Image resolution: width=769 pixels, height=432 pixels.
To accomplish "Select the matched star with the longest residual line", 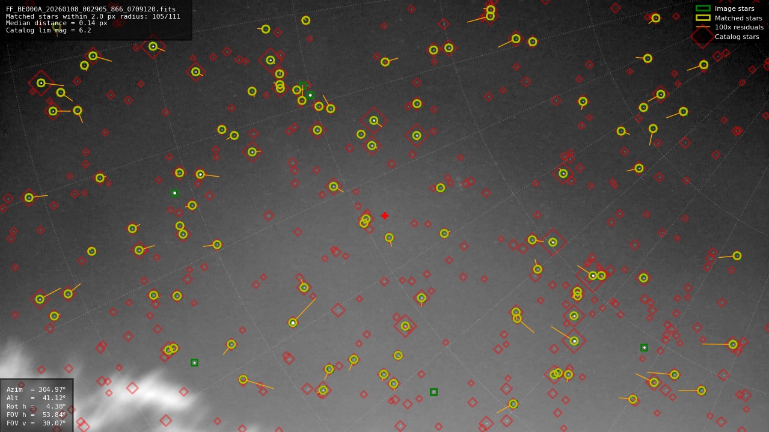I will coord(293,323).
